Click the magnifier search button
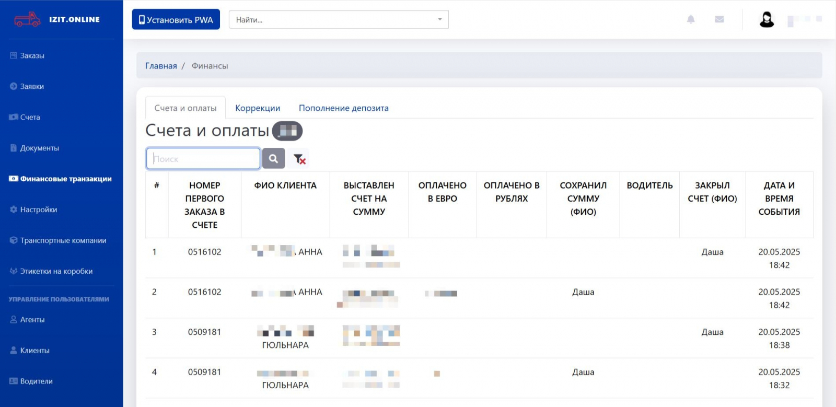This screenshot has height=407, width=836. click(273, 158)
